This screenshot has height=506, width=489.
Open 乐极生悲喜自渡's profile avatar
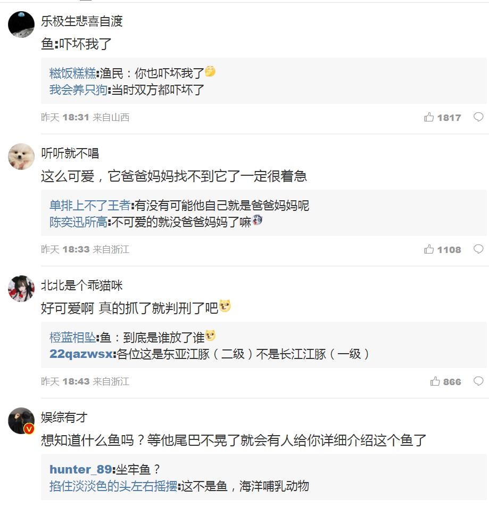[21, 25]
